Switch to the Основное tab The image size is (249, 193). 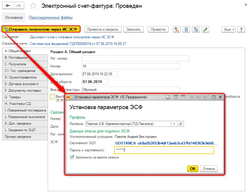pyautogui.click(x=14, y=17)
